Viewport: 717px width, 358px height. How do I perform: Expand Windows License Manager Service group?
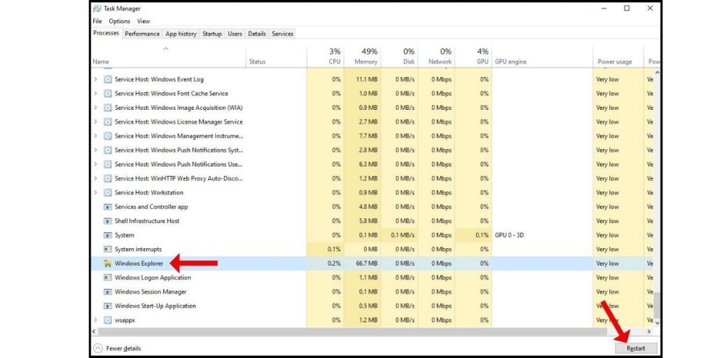tap(95, 122)
